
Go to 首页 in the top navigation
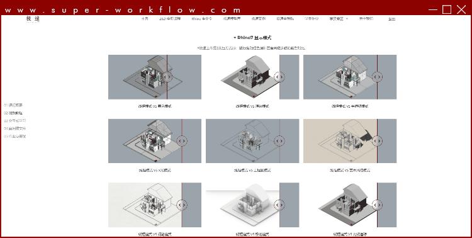pyautogui.click(x=145, y=19)
